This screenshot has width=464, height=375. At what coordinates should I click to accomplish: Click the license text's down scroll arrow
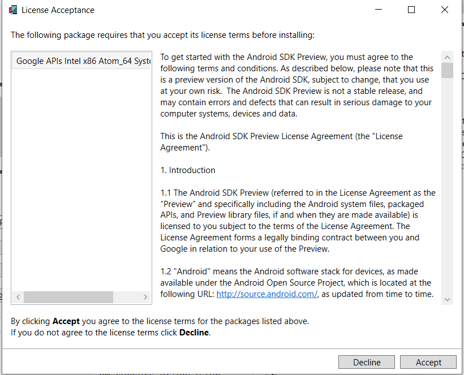coord(448,299)
